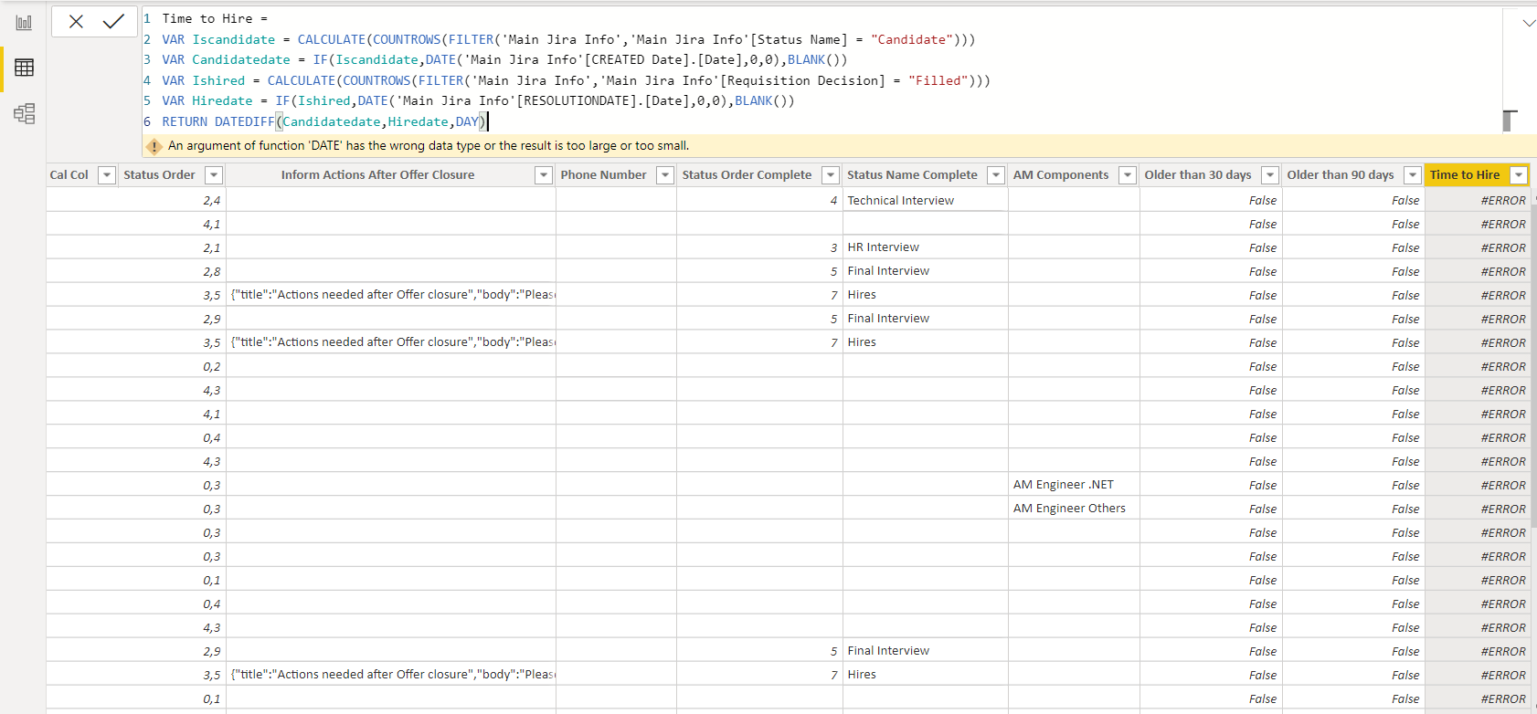Open Status Order Complete filter dropdown
The width and height of the screenshot is (1537, 714).
tap(831, 175)
